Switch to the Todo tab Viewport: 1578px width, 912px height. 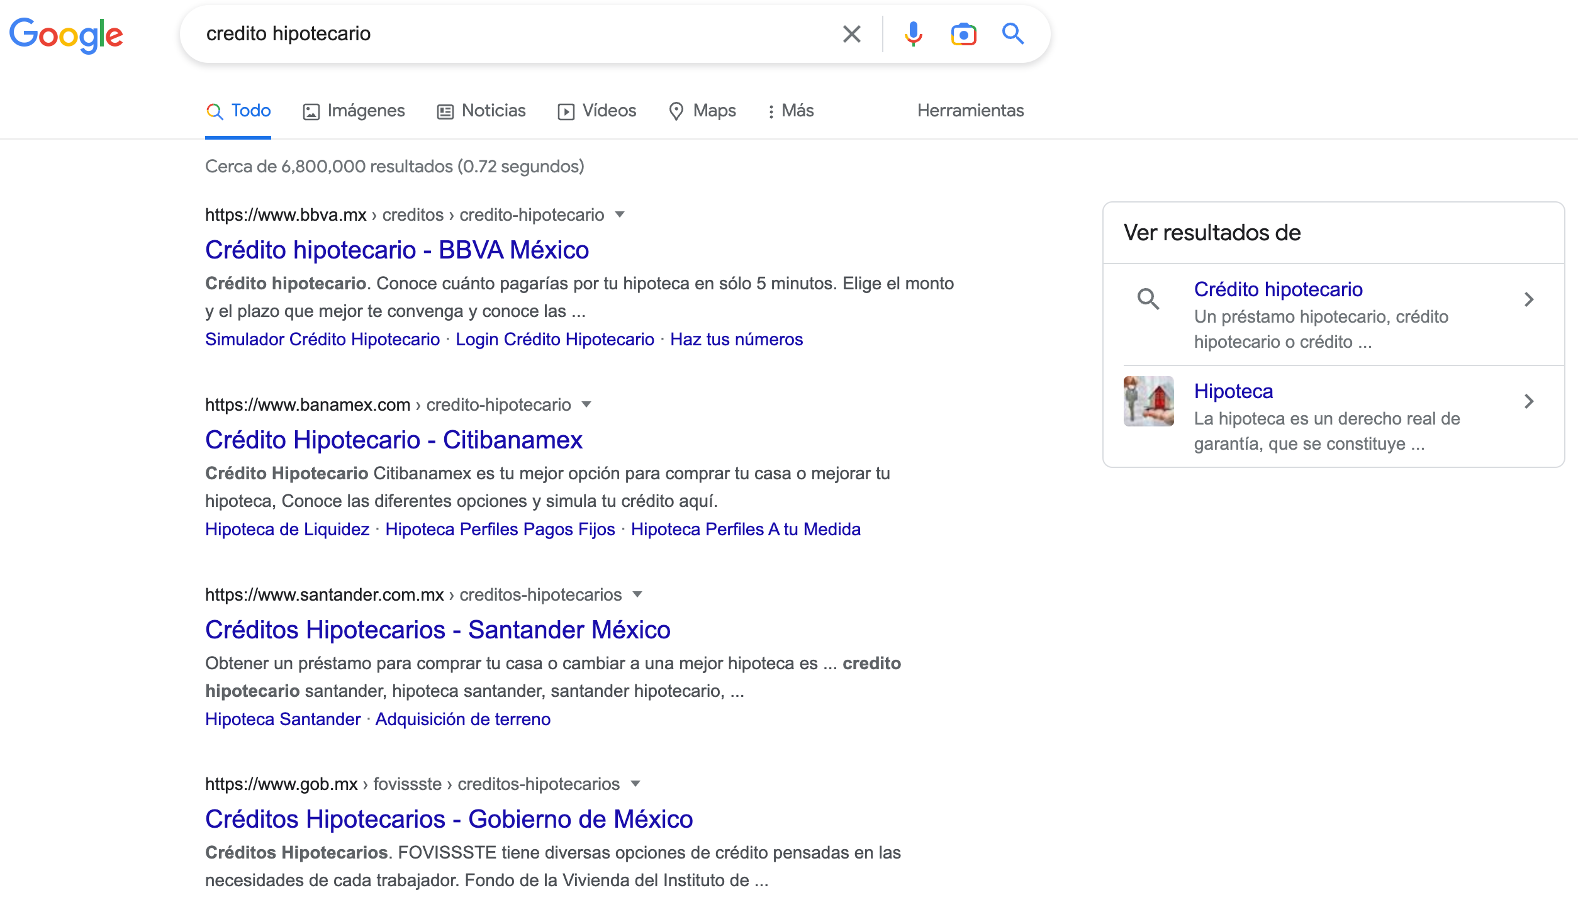click(x=238, y=111)
